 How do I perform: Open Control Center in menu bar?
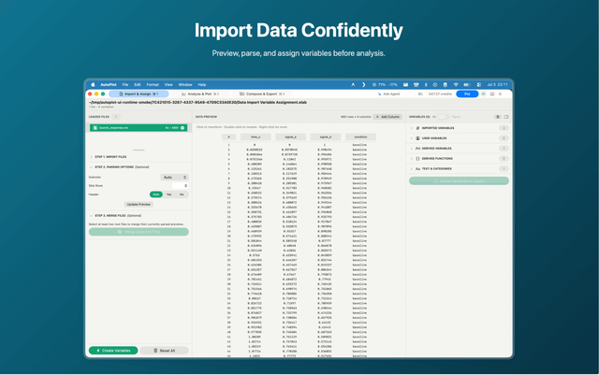point(479,85)
